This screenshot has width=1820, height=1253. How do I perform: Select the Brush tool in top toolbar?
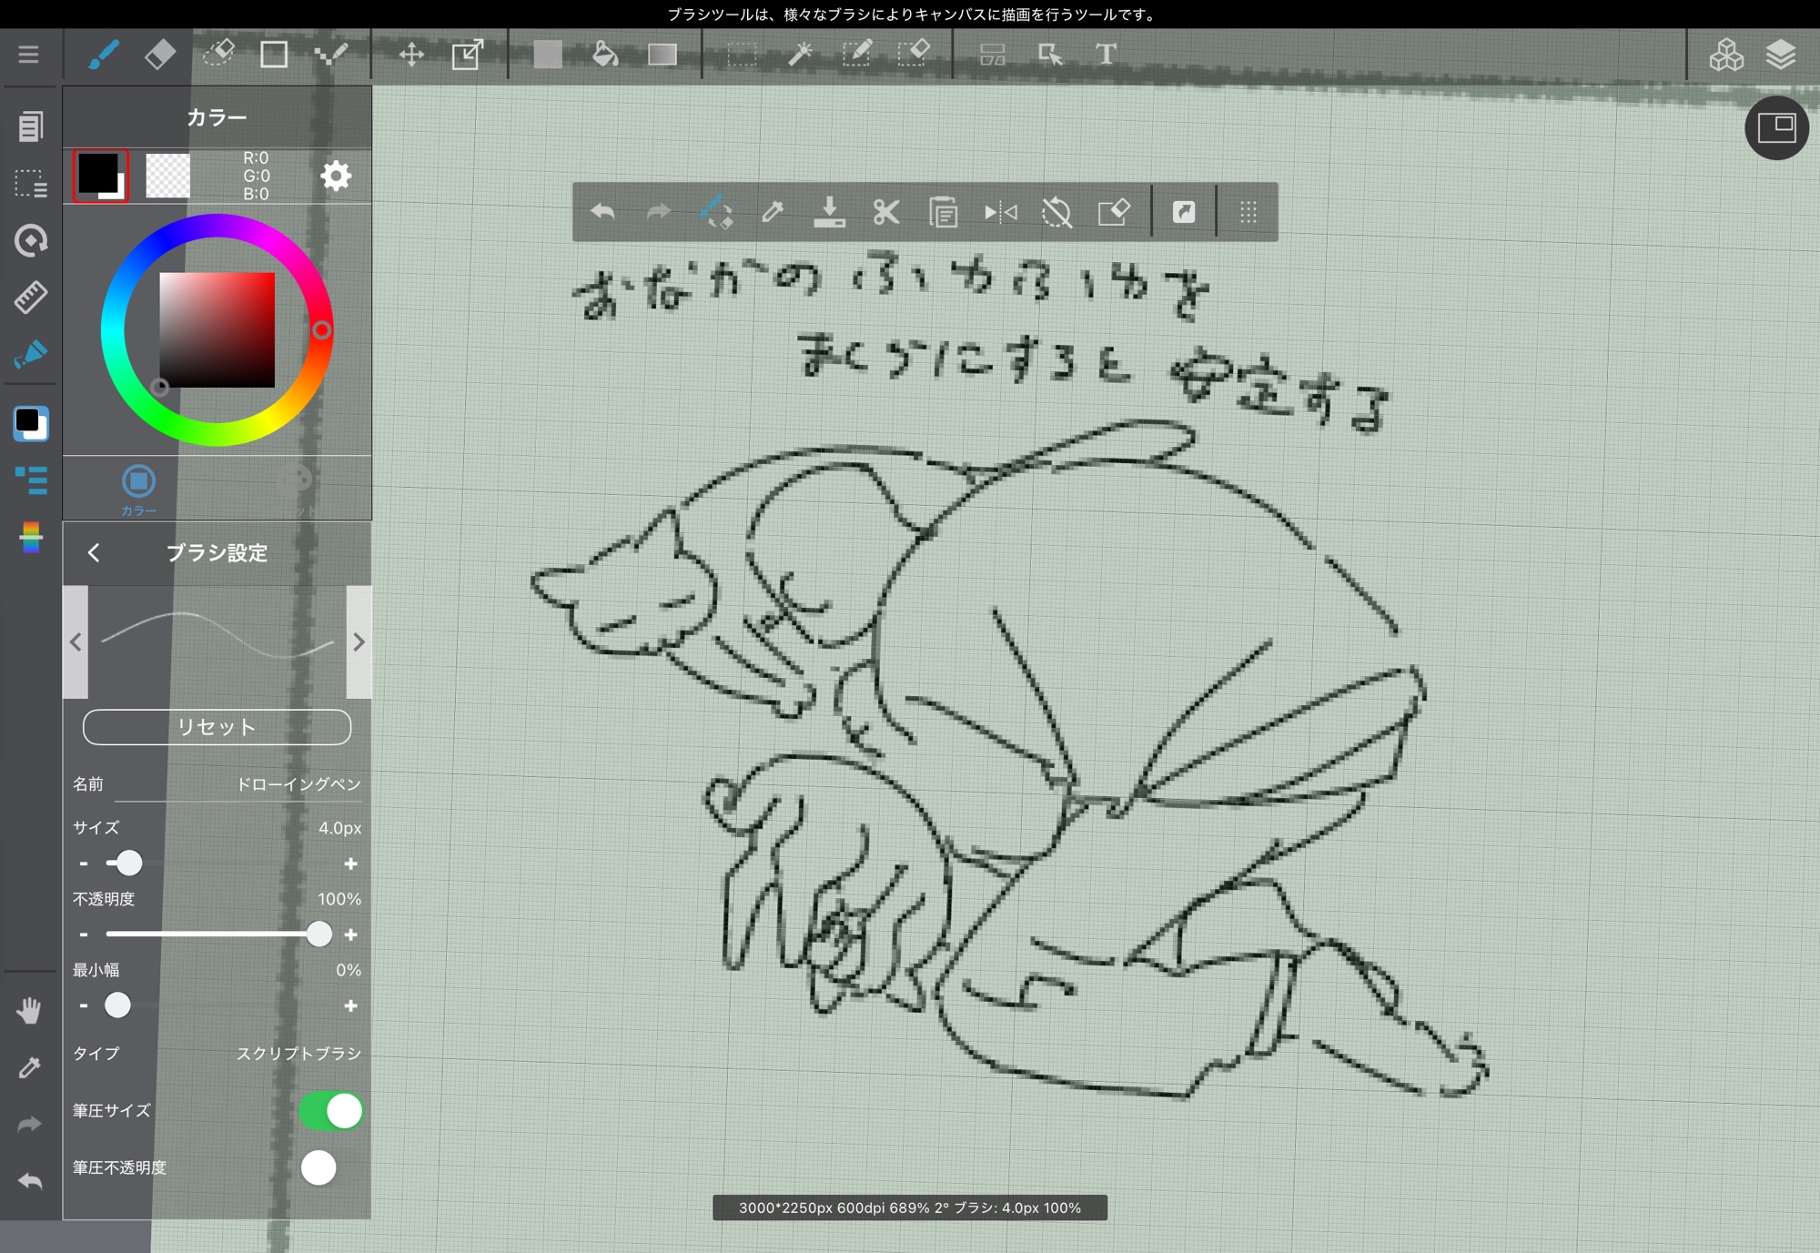(x=103, y=55)
